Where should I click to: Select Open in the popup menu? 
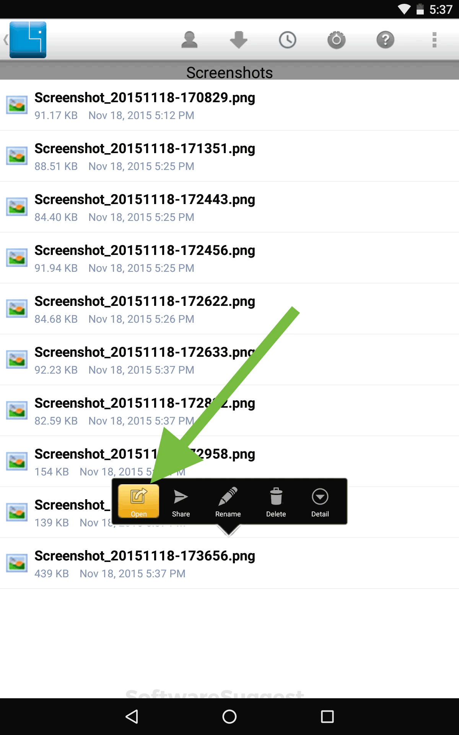tap(138, 501)
